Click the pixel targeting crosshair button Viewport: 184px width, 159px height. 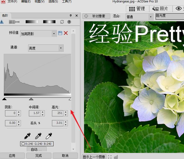pos(96,16)
